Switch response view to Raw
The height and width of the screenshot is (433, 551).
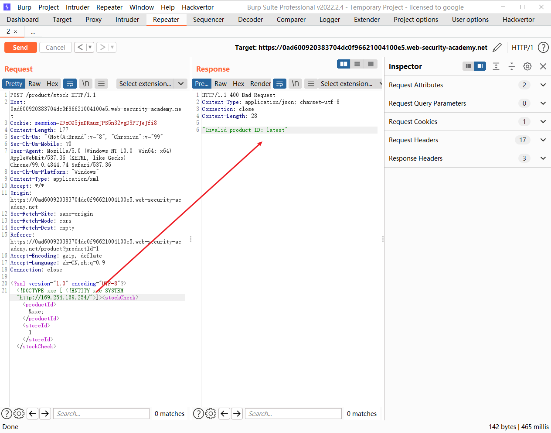(x=221, y=83)
